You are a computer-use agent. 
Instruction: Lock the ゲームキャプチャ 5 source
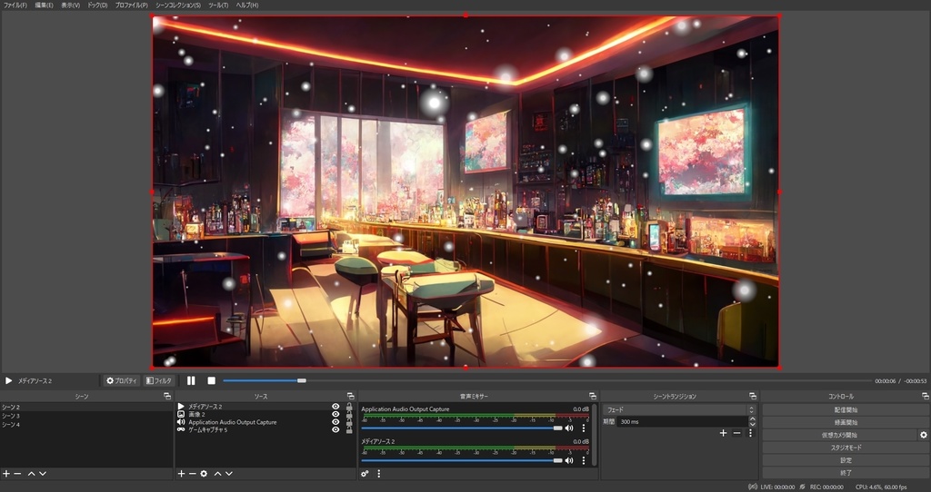(x=349, y=429)
